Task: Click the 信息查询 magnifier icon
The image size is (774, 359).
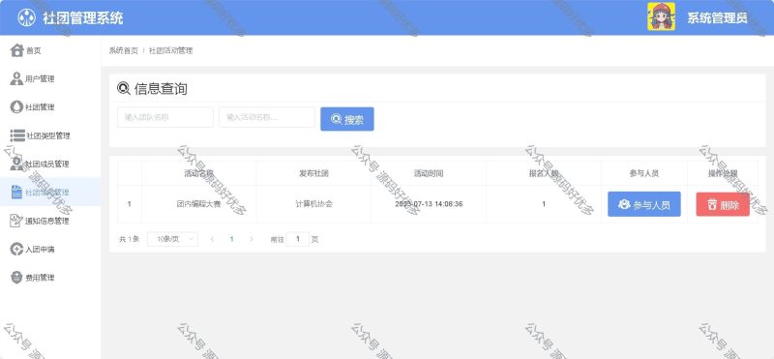Action: (x=124, y=88)
